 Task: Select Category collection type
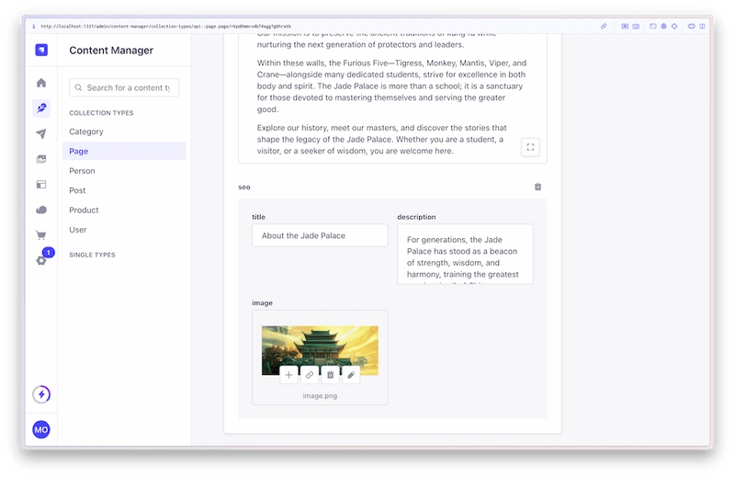click(86, 131)
